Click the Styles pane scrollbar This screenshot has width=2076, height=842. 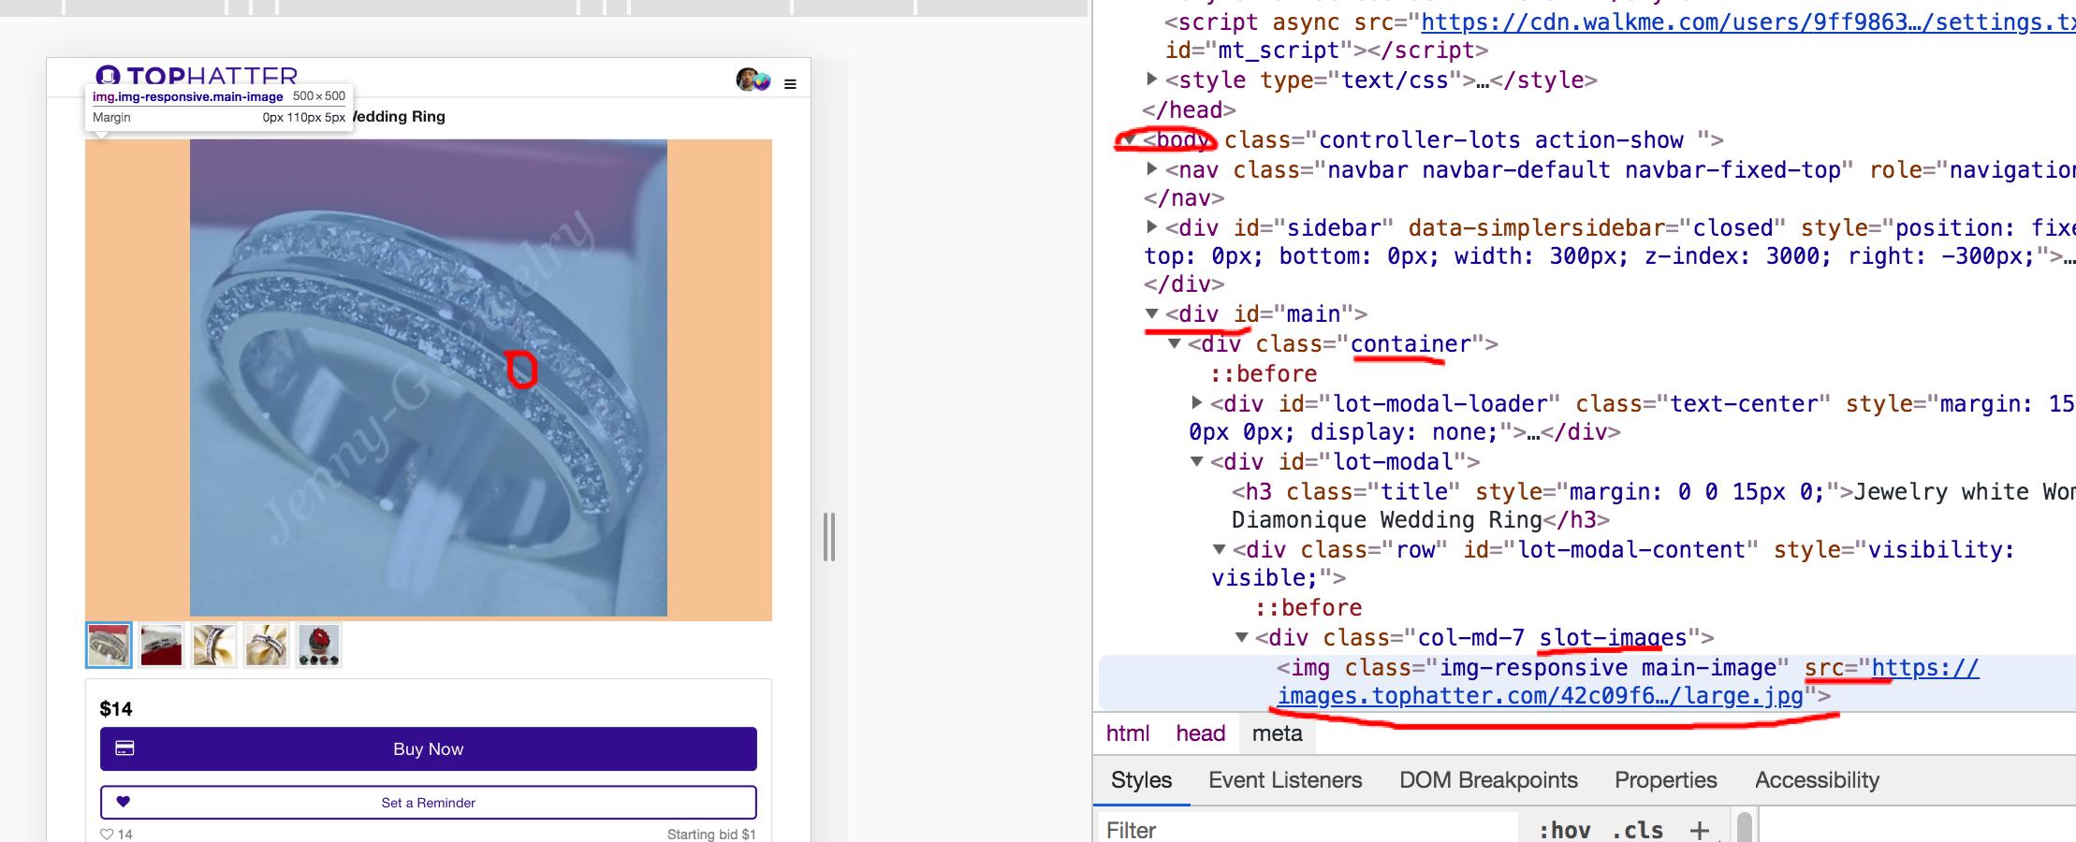pyautogui.click(x=1745, y=827)
